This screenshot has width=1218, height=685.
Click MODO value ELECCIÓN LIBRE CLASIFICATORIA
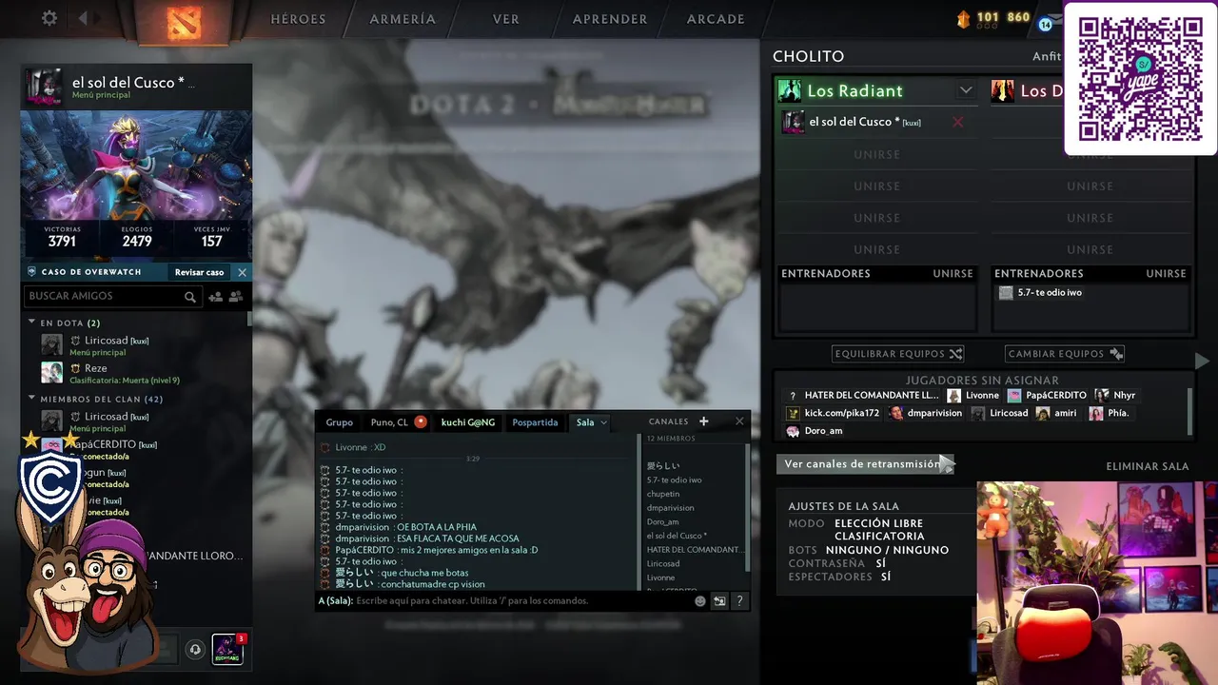click(x=878, y=530)
